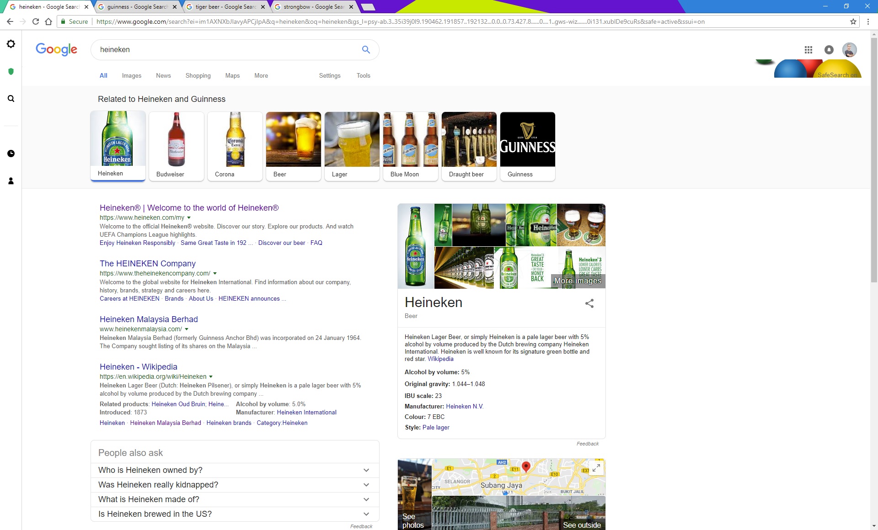878x530 pixels.
Task: Switch to the Shopping results tab
Action: tap(198, 76)
